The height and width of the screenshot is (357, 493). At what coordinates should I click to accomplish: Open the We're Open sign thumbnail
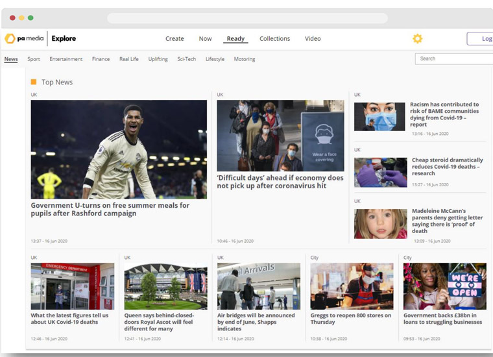tap(445, 286)
